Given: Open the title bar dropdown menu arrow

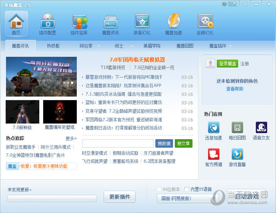Looking at the screenshot, I should (245, 4).
